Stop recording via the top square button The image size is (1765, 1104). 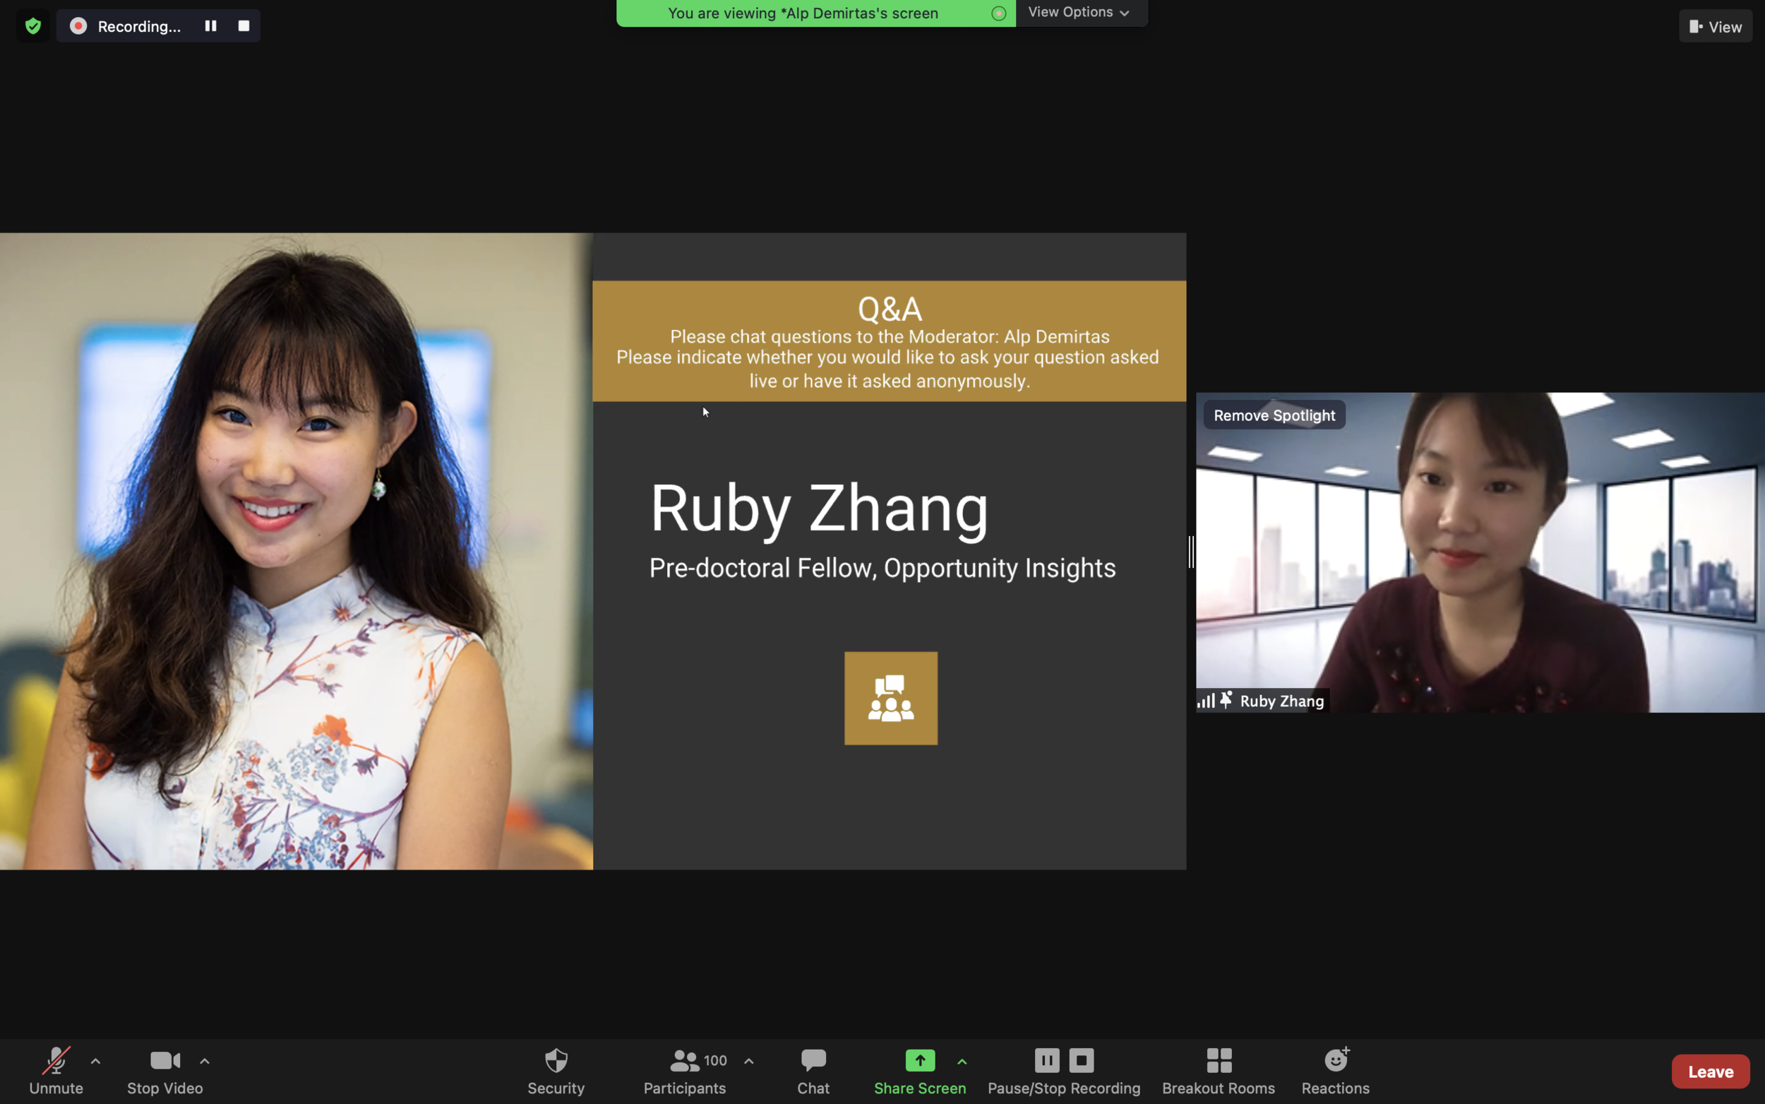click(244, 25)
